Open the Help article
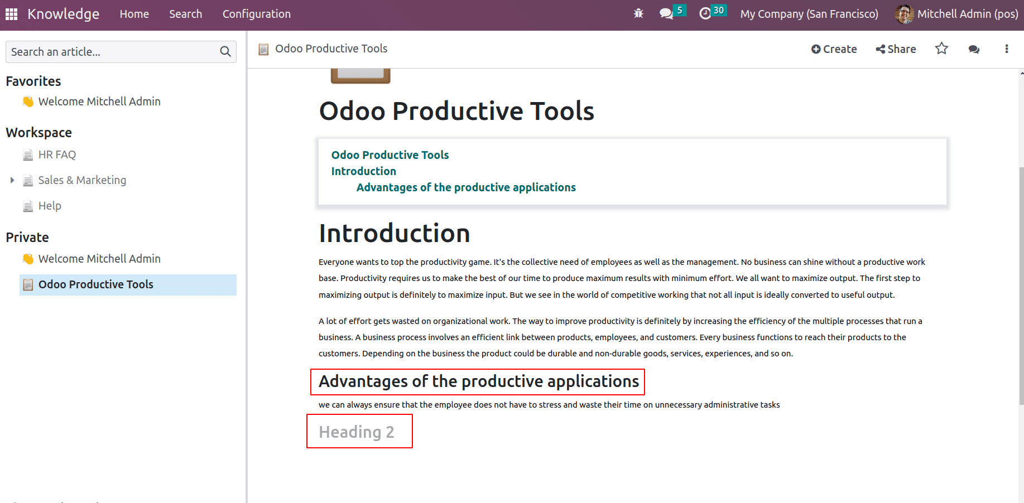Viewport: 1024px width, 503px height. tap(50, 206)
